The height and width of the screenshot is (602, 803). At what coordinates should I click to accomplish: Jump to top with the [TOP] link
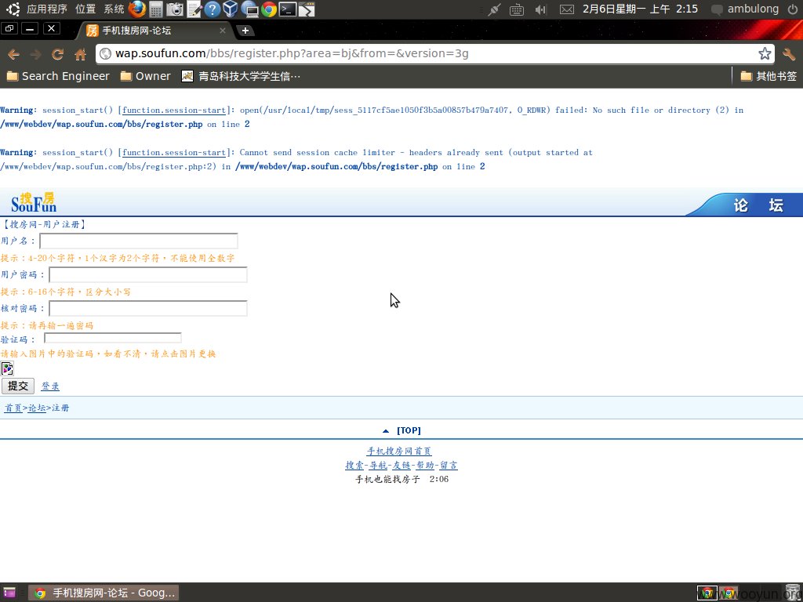(x=409, y=430)
